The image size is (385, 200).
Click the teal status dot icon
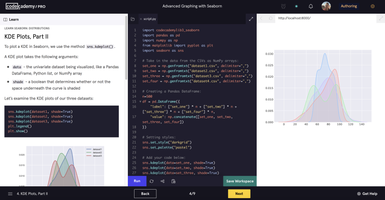click(297, 6)
